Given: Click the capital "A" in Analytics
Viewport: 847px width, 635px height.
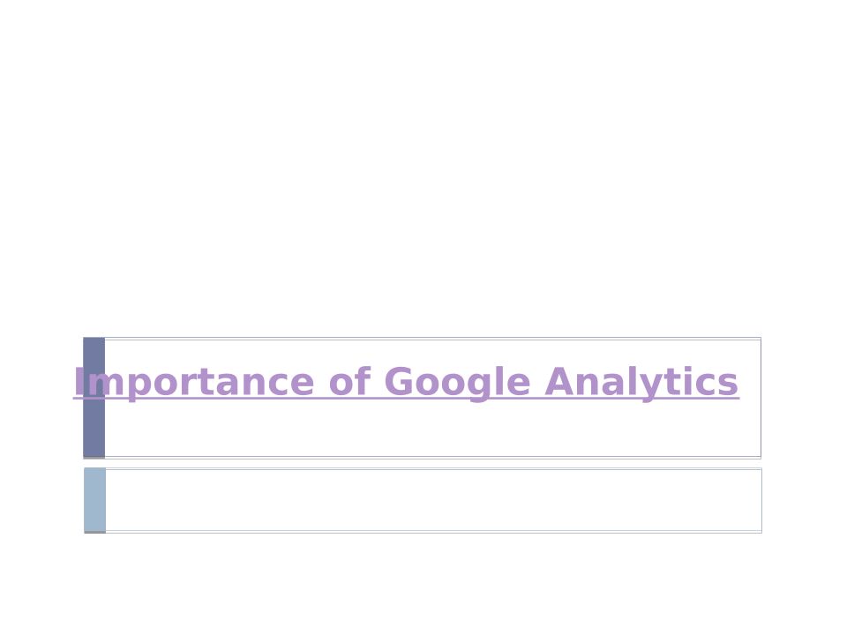Looking at the screenshot, I should (x=562, y=383).
